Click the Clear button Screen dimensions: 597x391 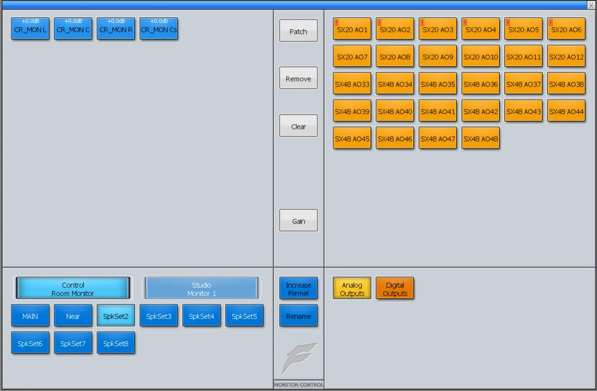pos(298,126)
